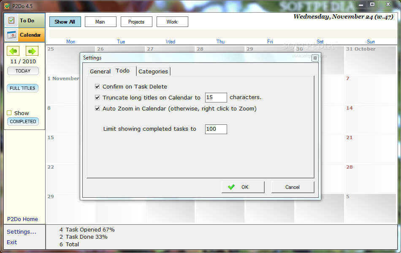Minimize the P2Do window
401x253 pixels.
(x=361, y=4)
